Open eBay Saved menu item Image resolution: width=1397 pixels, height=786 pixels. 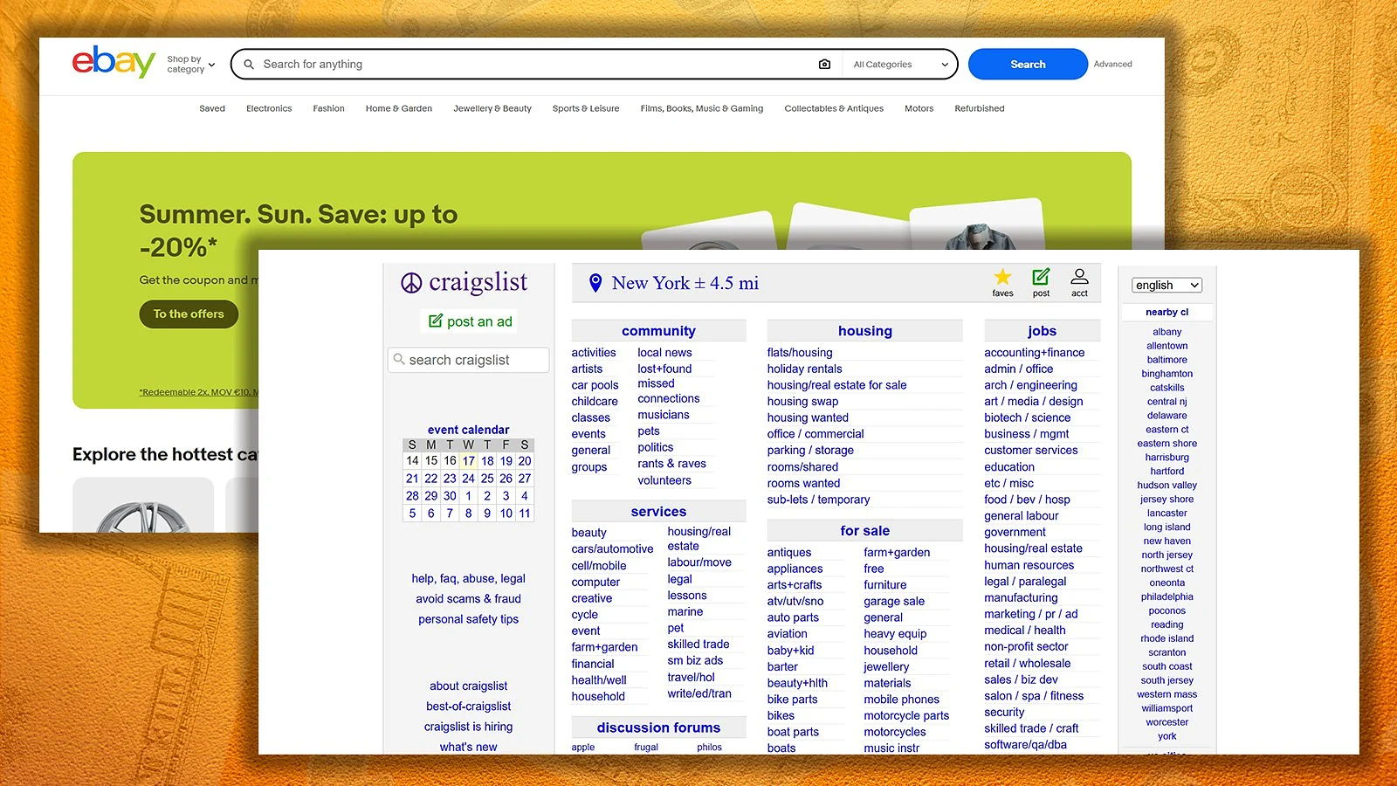coord(212,108)
